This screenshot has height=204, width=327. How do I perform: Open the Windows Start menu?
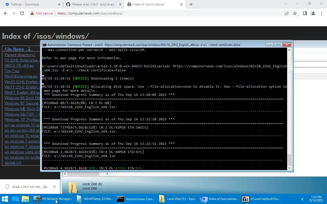tap(5, 199)
